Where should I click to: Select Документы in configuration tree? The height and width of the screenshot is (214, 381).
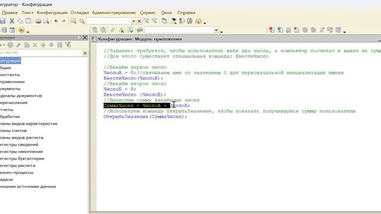[x=10, y=89]
